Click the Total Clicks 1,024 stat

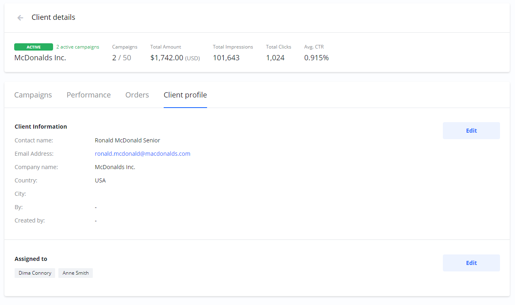(275, 58)
